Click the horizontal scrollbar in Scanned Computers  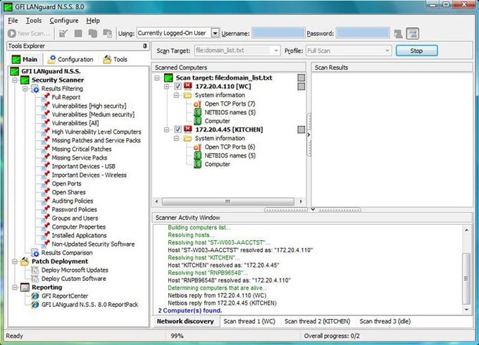(x=228, y=201)
